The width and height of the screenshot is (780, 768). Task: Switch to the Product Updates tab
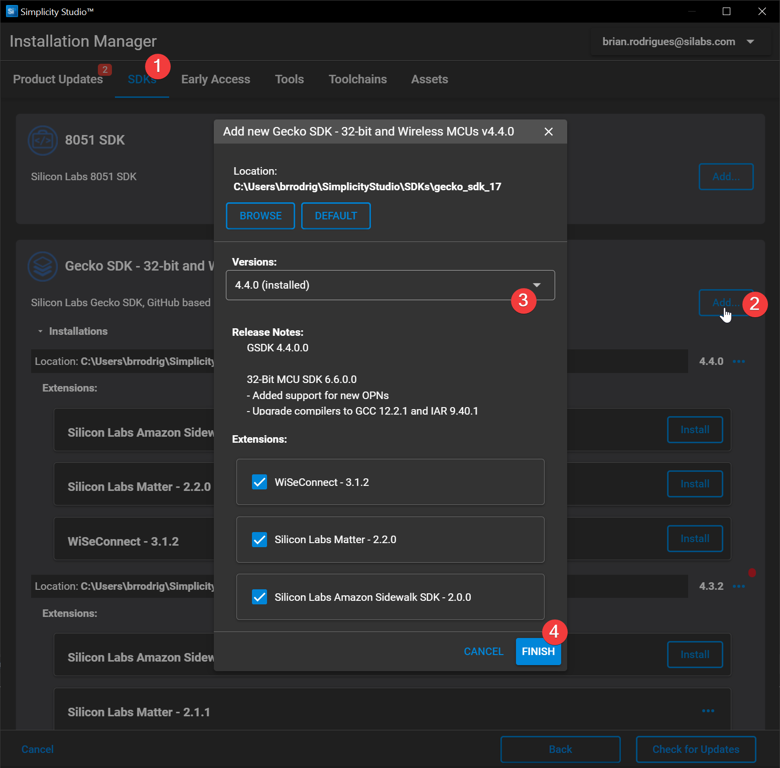58,79
